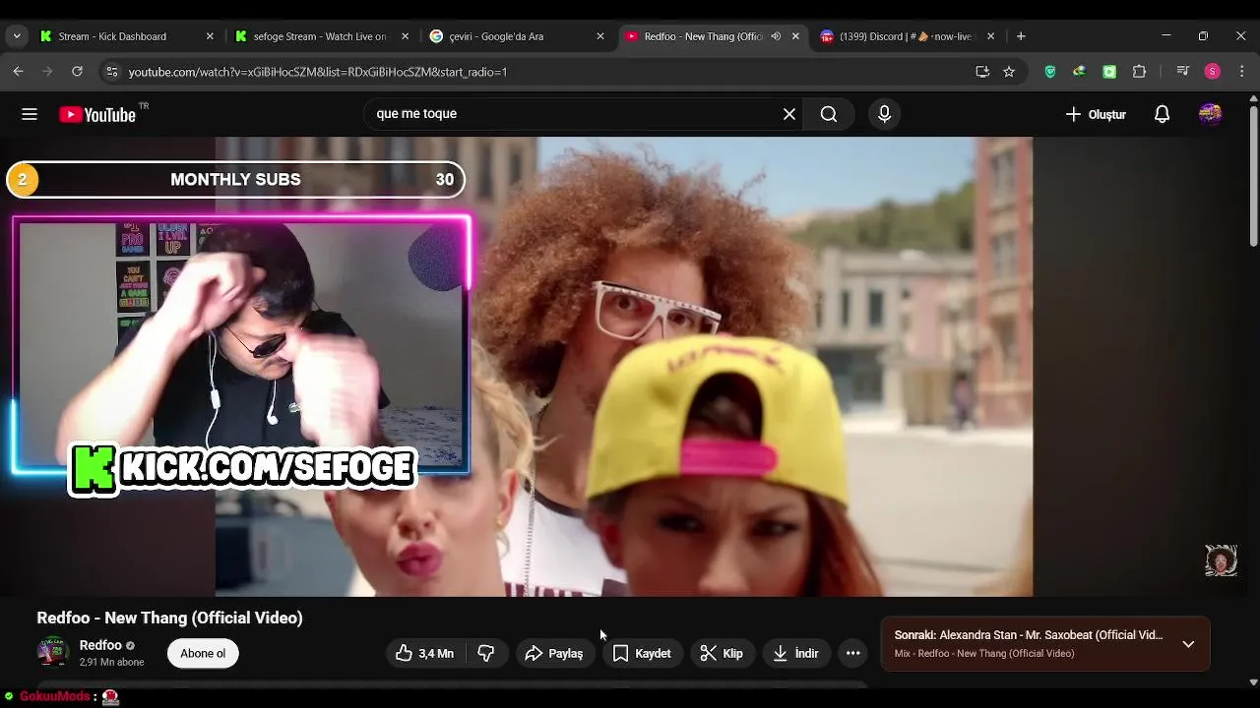Expand the upcoming Mix playlist panel
1260x708 pixels.
coord(1188,644)
